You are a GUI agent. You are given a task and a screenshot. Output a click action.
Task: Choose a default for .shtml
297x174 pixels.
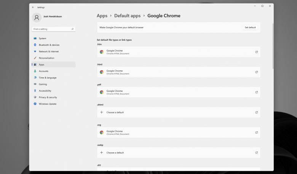tap(179, 112)
